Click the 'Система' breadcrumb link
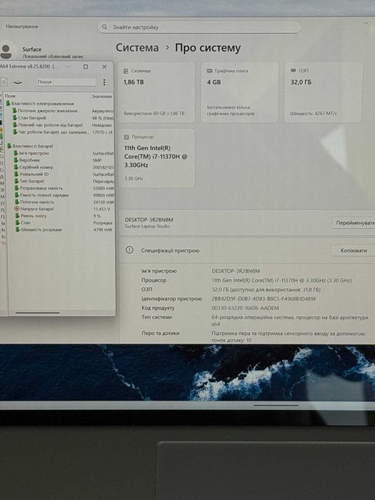This screenshot has height=500, width=375. 137,48
